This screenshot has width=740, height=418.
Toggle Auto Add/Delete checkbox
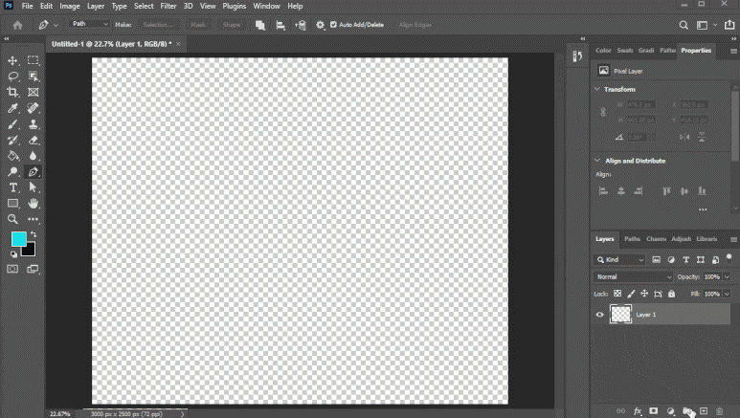(334, 25)
